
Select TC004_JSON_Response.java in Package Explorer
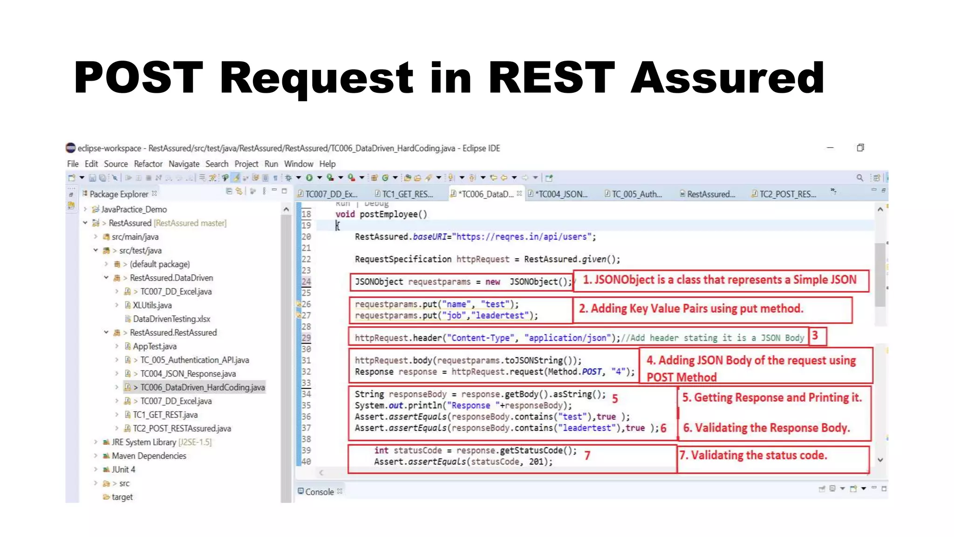[x=188, y=374]
